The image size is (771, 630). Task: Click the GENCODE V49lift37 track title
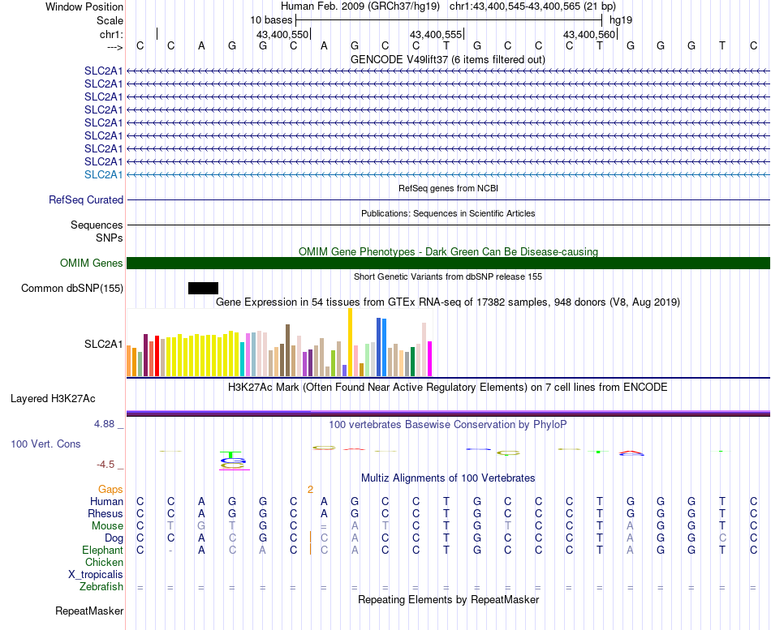[x=448, y=59]
